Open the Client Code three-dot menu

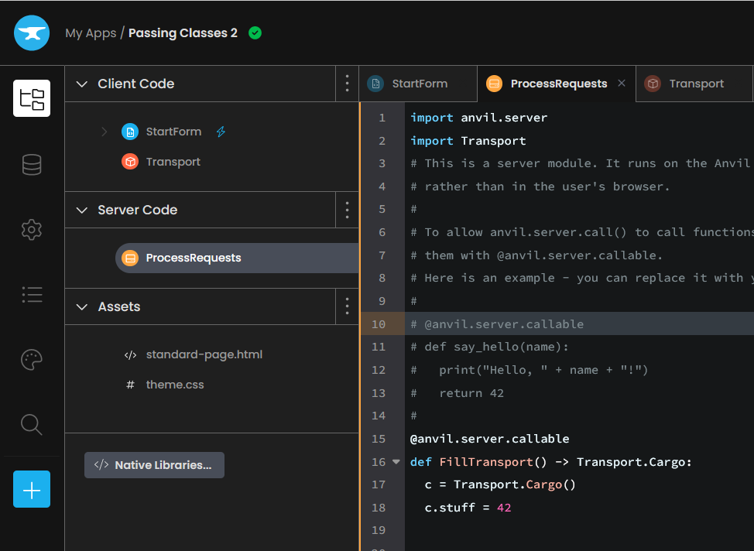[347, 84]
